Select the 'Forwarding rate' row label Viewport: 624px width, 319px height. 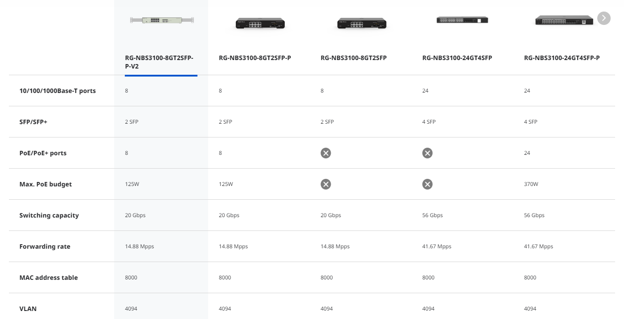45,246
